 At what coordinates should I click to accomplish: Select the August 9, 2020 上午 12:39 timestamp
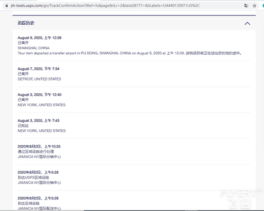point(40,38)
